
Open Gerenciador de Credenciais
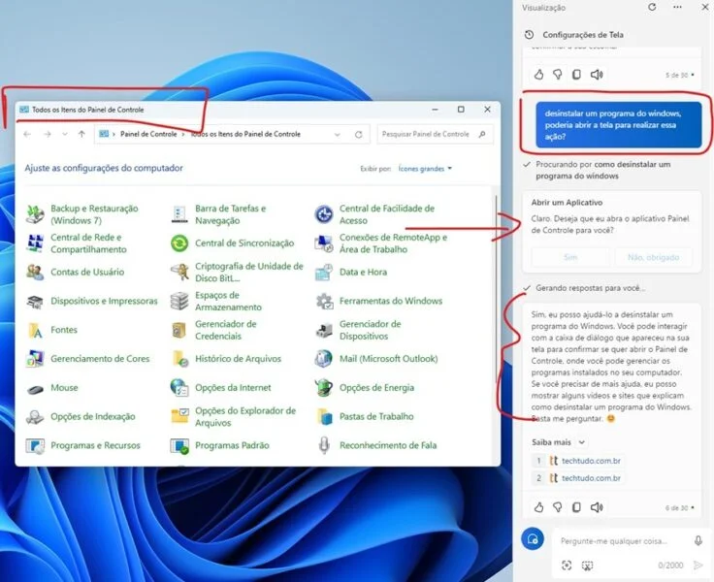(213, 330)
